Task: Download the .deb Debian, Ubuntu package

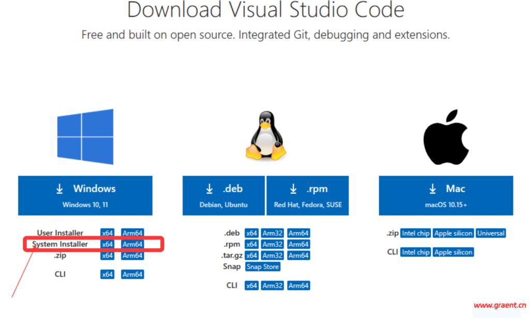Action: point(224,196)
